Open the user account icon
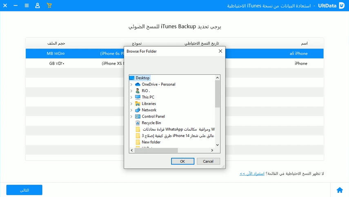Screen dimensions: 349x197 point(38,5)
